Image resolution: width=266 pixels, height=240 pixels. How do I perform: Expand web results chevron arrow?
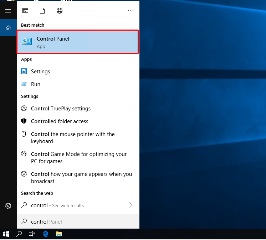coord(131,205)
